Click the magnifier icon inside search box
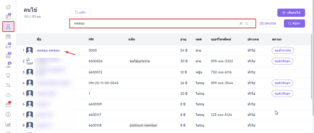This screenshot has height=133, width=314. click(x=247, y=23)
